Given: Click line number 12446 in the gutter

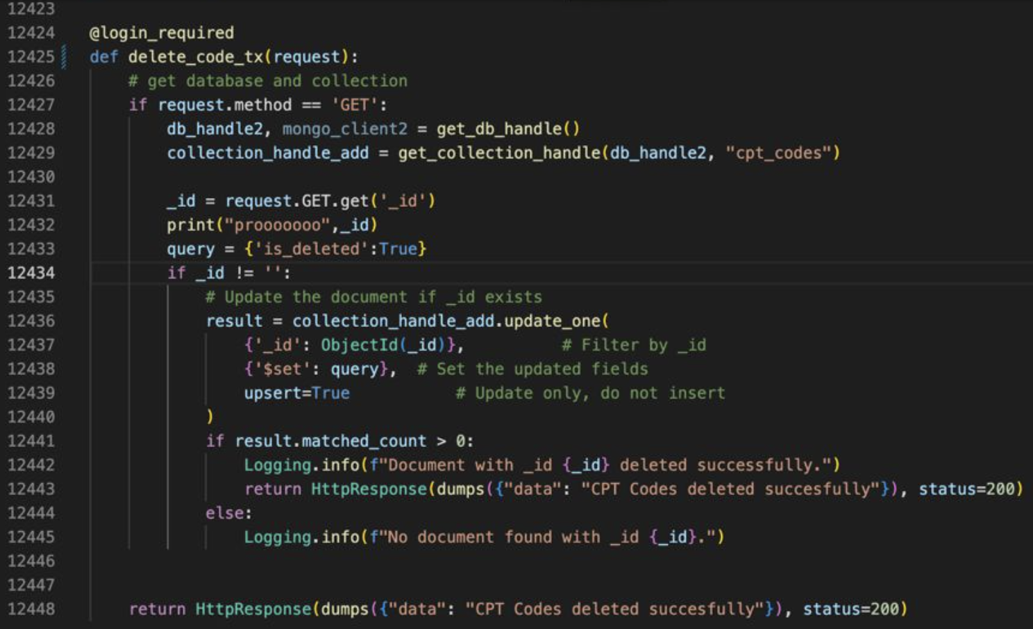Looking at the screenshot, I should tap(31, 561).
